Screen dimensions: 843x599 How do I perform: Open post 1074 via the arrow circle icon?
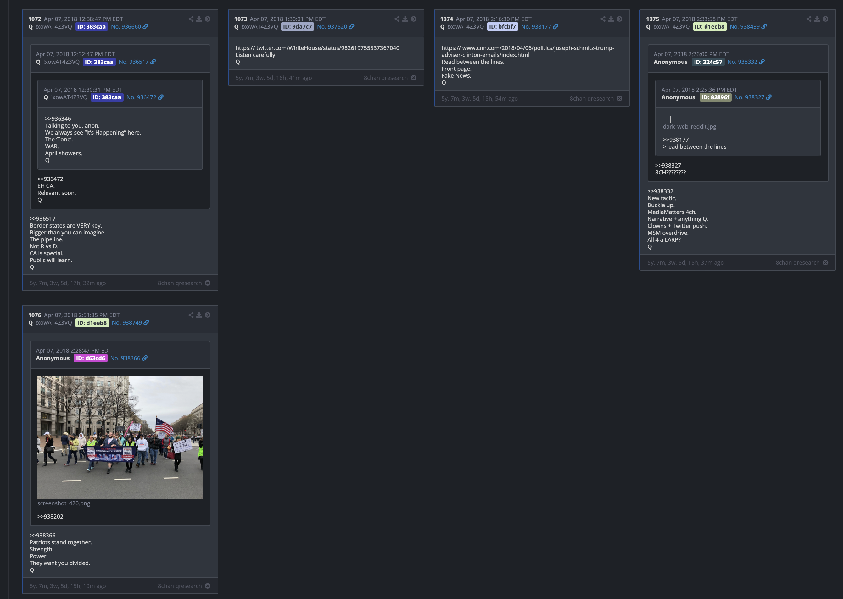point(619,19)
